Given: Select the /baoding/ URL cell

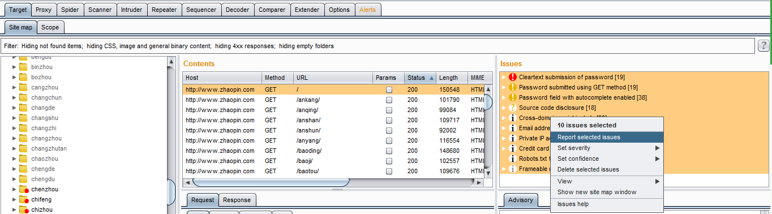Looking at the screenshot, I should [333, 151].
